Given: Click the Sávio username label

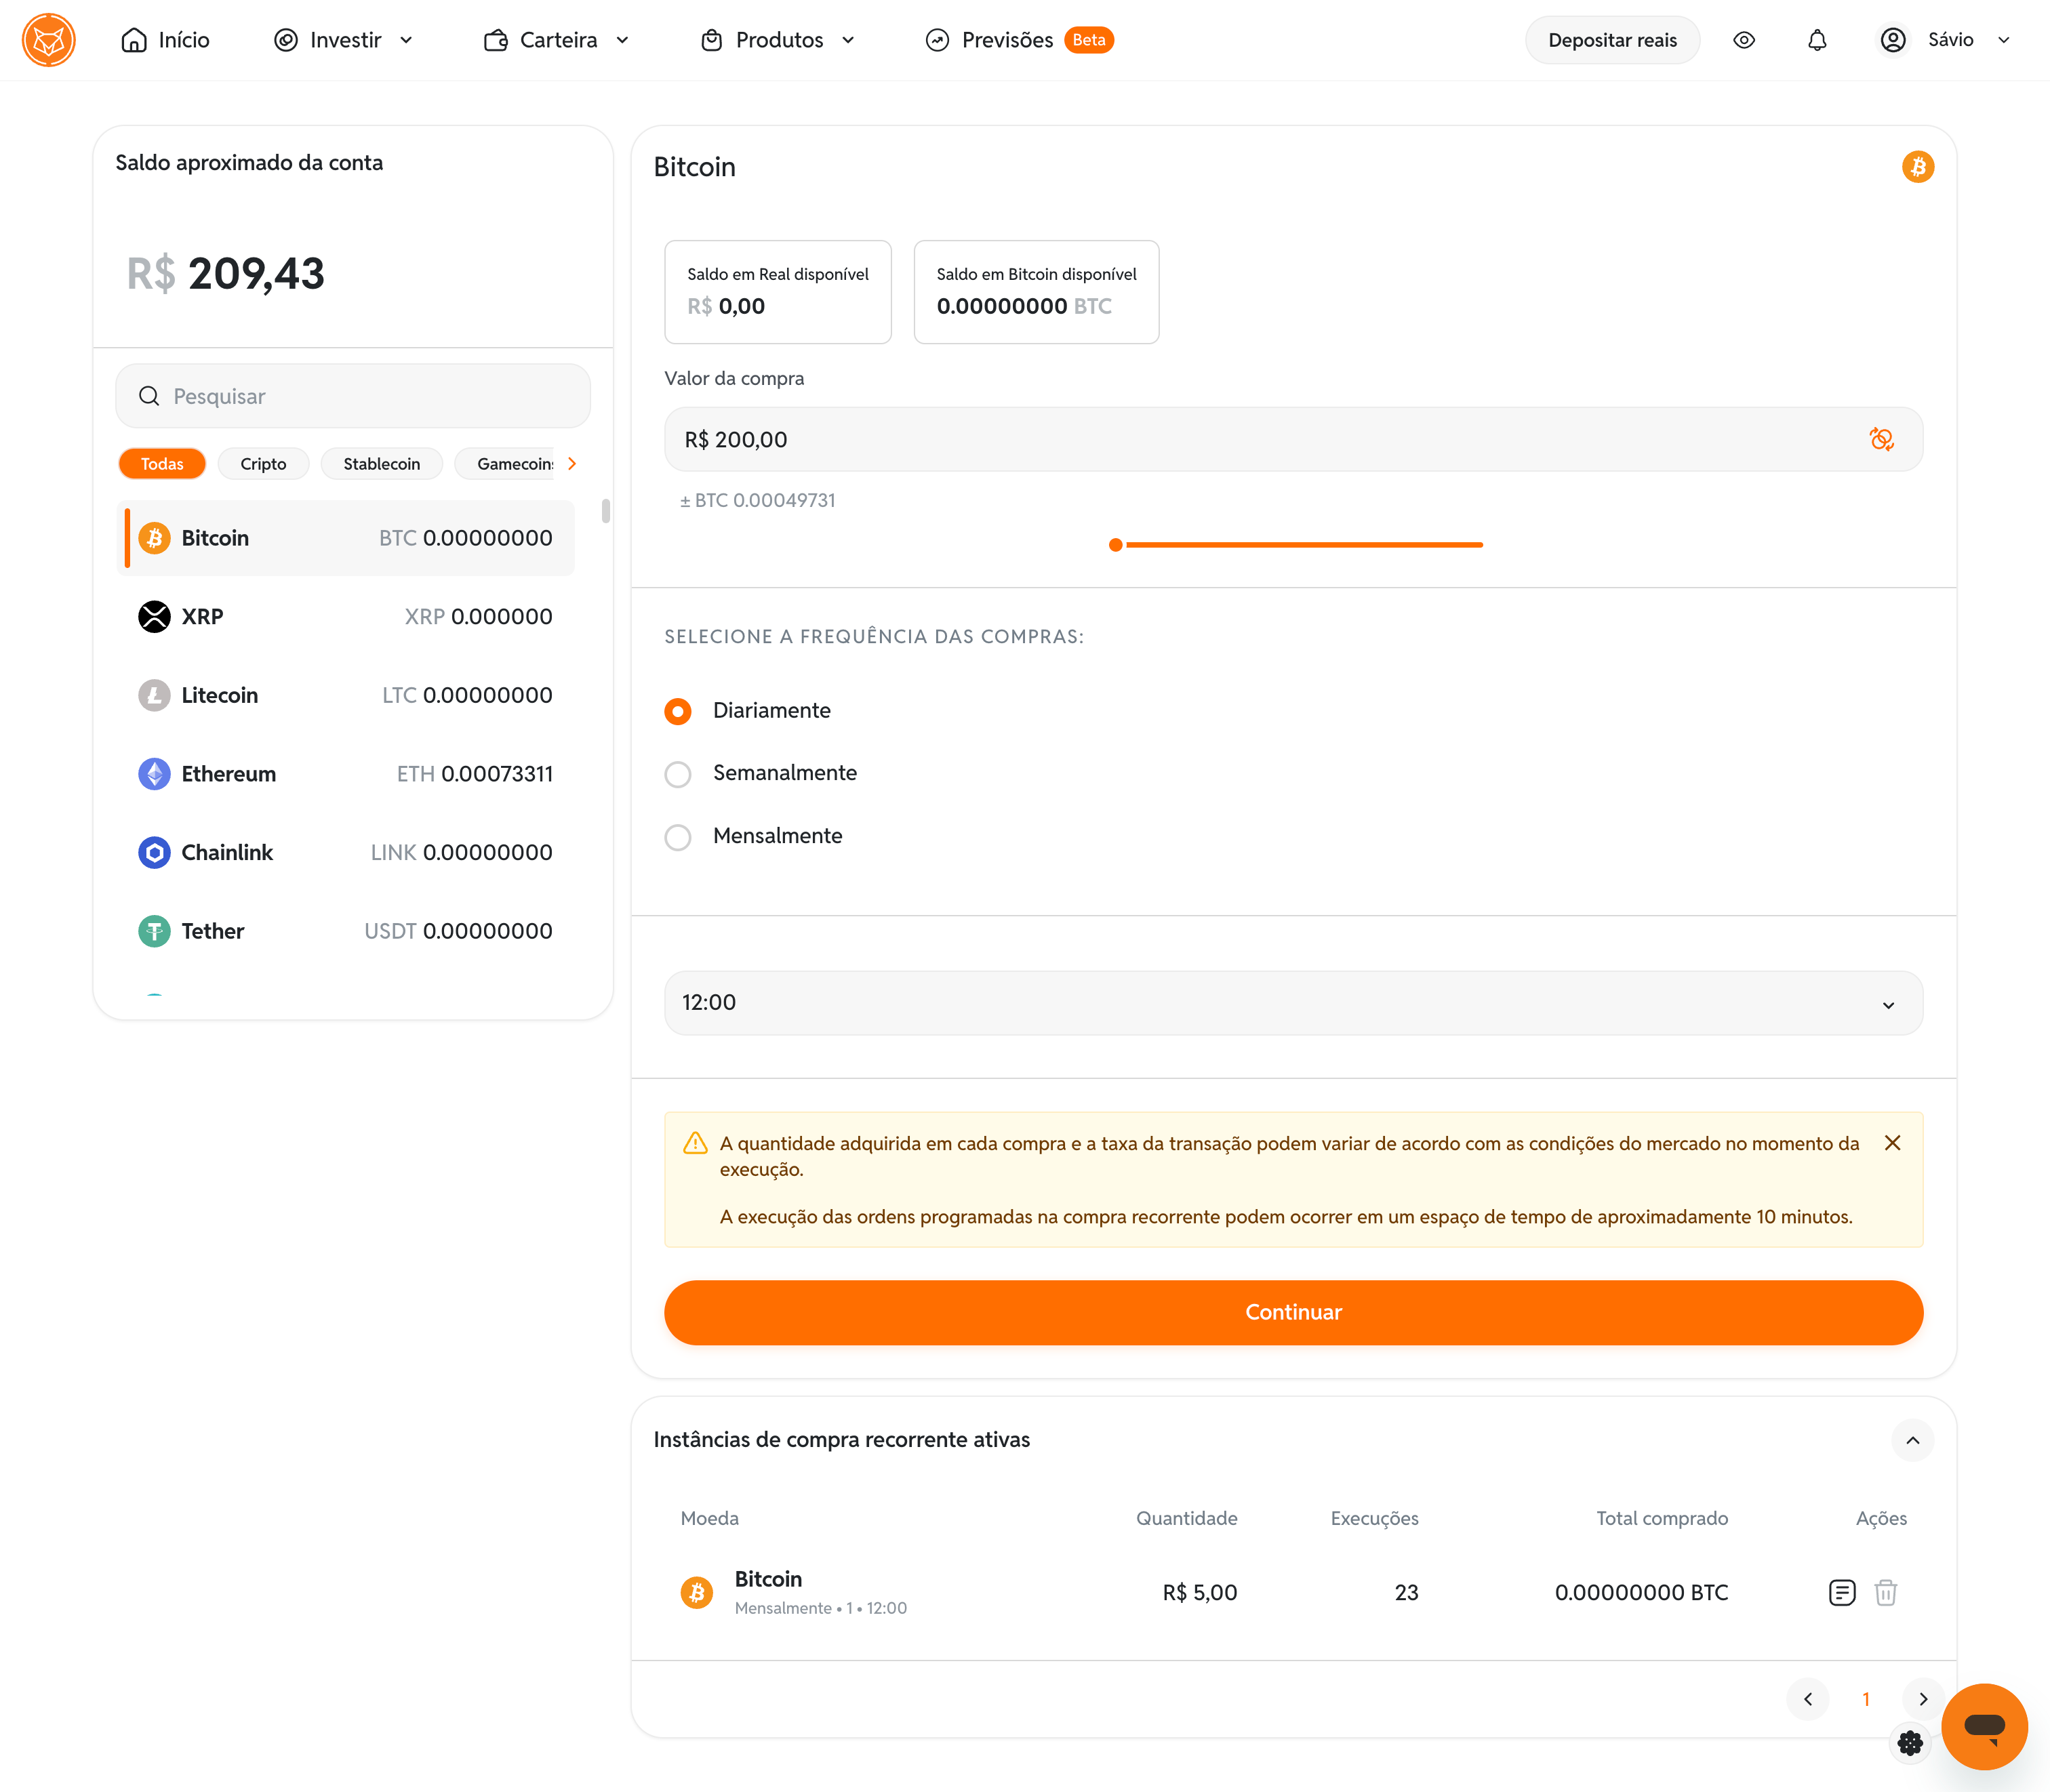Looking at the screenshot, I should point(1950,40).
